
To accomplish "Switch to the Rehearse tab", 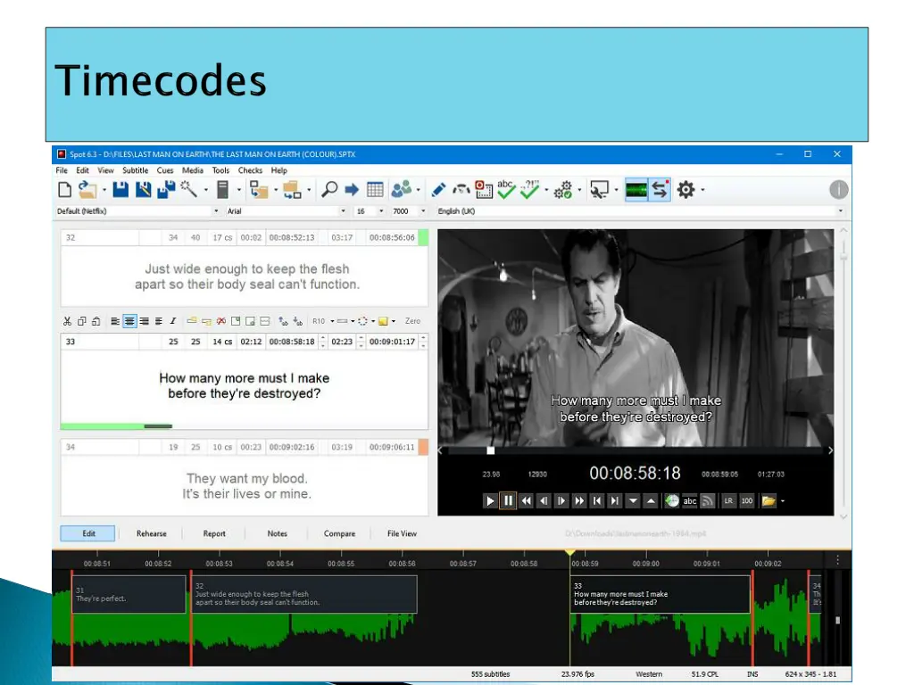I will pos(152,533).
